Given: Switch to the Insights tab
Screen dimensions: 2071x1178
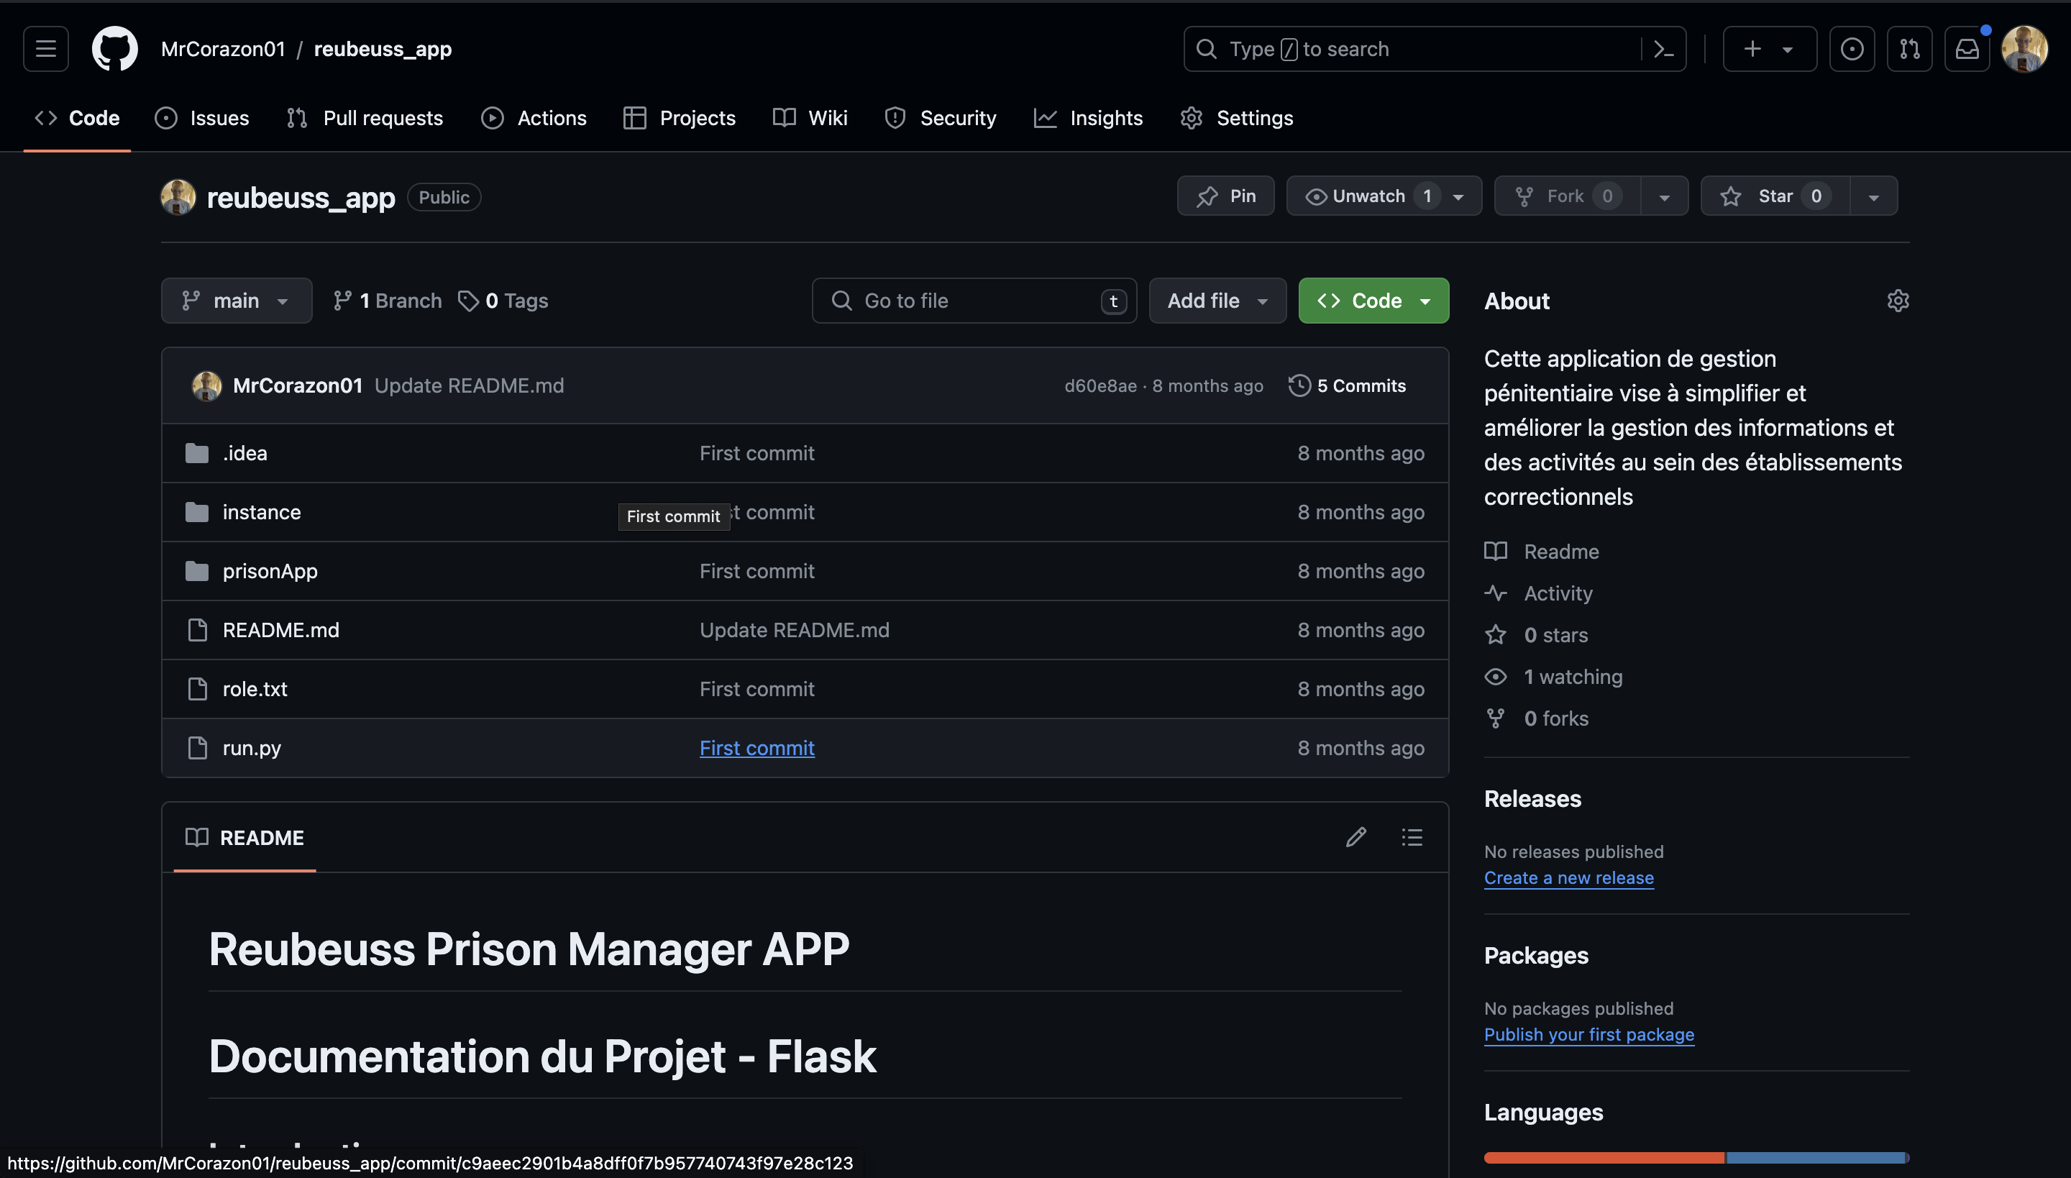Looking at the screenshot, I should pos(1088,118).
